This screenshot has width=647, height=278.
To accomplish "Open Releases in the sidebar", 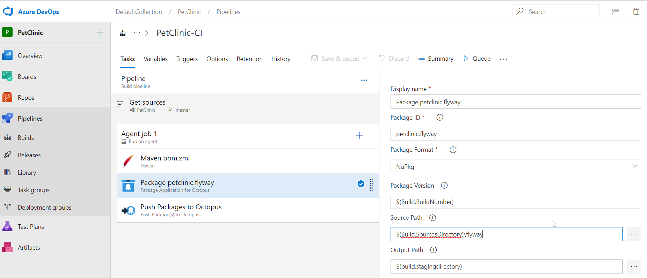I will [29, 155].
